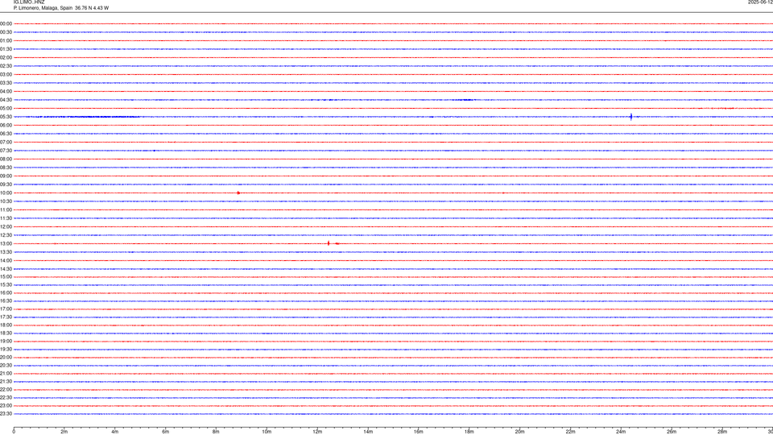
Task: Select the '20:00' row time label
Action: click(6, 358)
